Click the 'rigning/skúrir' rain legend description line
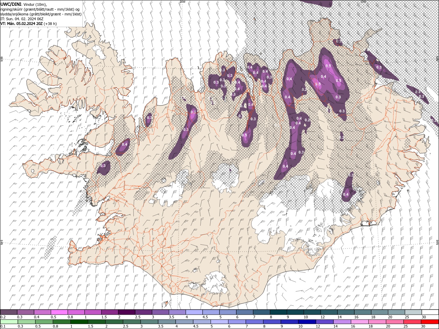Image resolution: width=439 pixels, height=329 pixels. coord(40,9)
